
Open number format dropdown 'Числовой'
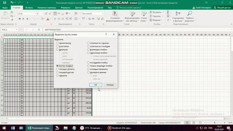(x=103, y=13)
